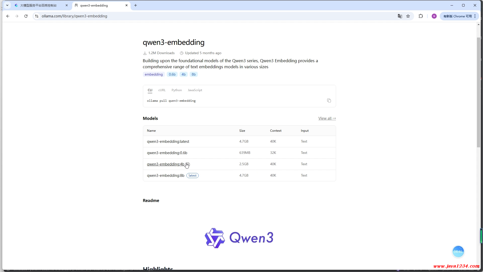Click the 8b size tag
Image resolution: width=483 pixels, height=272 pixels.
[193, 74]
